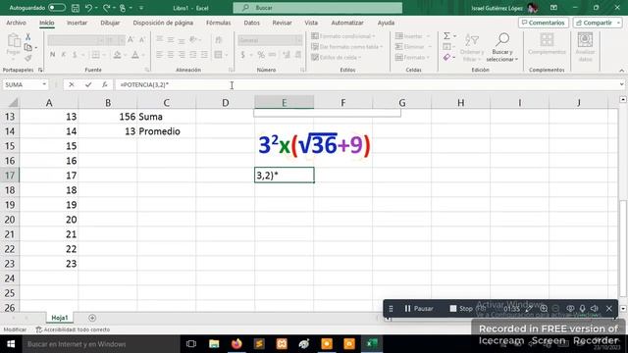The image size is (628, 353).
Task: Click the percent style icon
Action: 261,55
